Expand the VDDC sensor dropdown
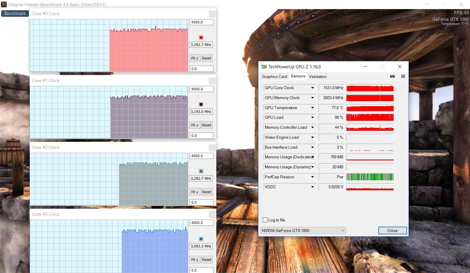Image resolution: width=470 pixels, height=273 pixels. 312,187
